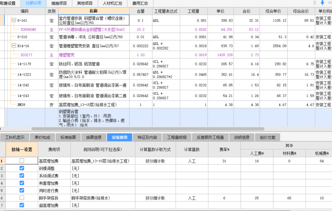This screenshot has height=211, width=332.
Task: Switch to the 工程量明细 tab
Action: click(x=177, y=137)
